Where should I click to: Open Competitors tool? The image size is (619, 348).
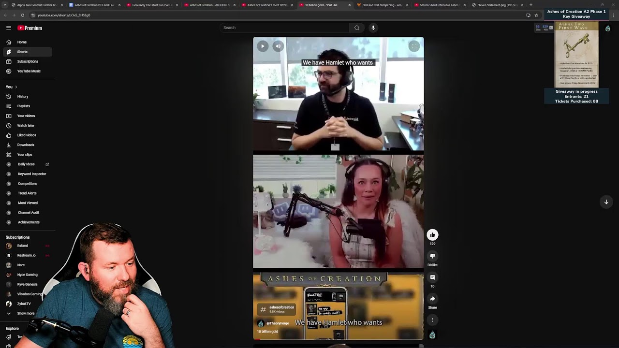click(x=27, y=183)
